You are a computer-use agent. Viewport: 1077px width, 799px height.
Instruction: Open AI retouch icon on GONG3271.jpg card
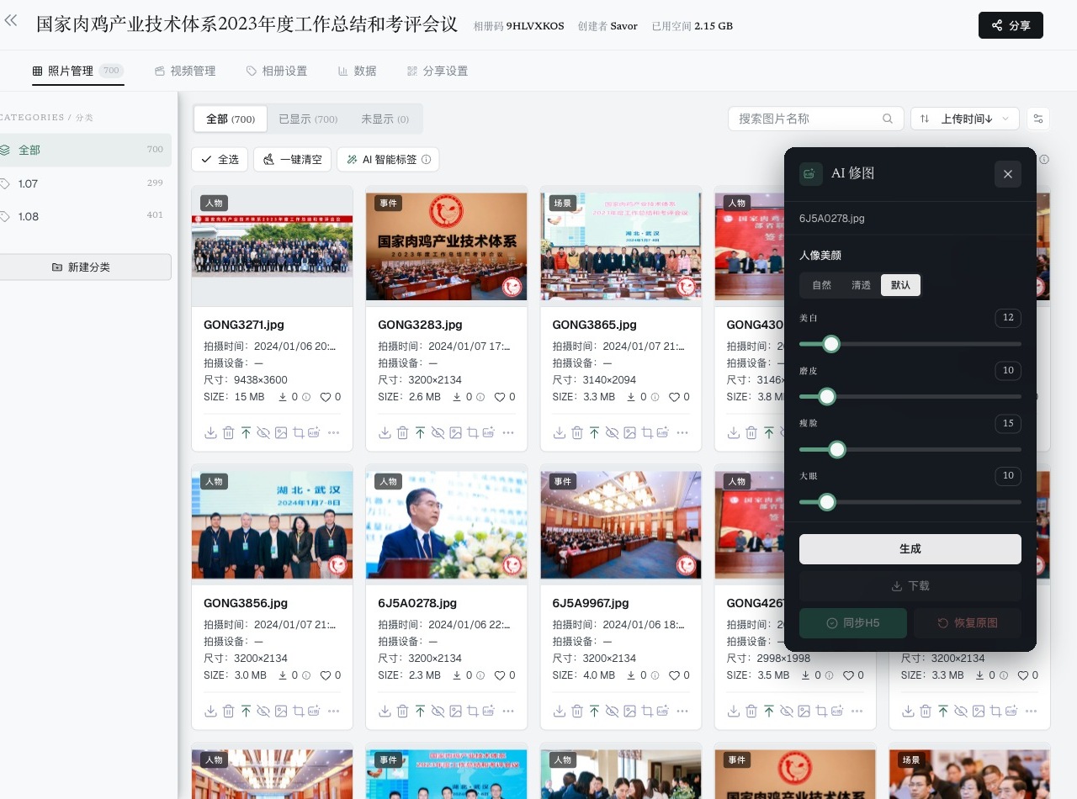314,432
